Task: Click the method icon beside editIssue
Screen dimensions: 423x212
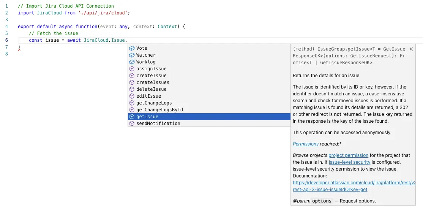Action: point(132,96)
